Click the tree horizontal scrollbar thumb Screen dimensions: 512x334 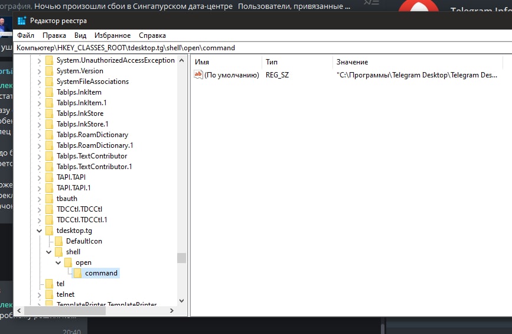(x=65, y=311)
